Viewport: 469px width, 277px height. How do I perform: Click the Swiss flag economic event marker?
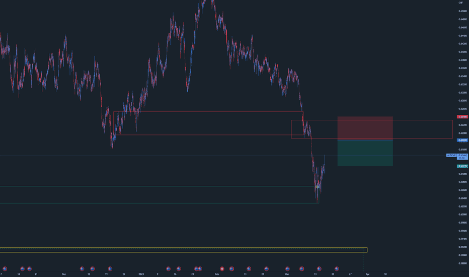[x=222, y=269]
